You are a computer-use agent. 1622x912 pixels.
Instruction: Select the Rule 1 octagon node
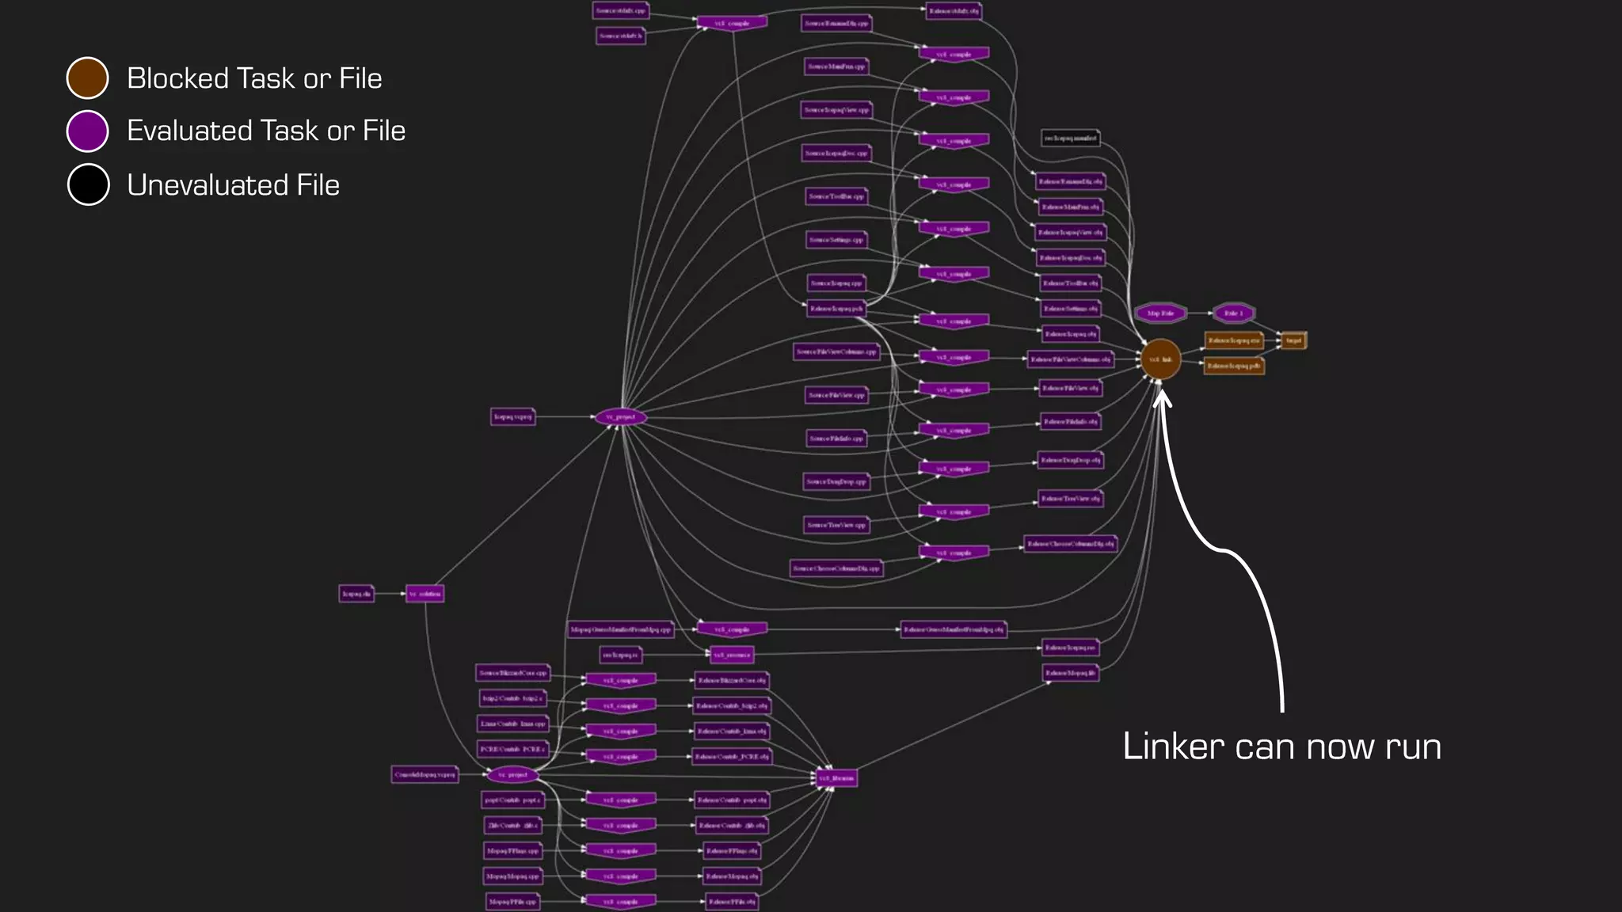(x=1233, y=313)
